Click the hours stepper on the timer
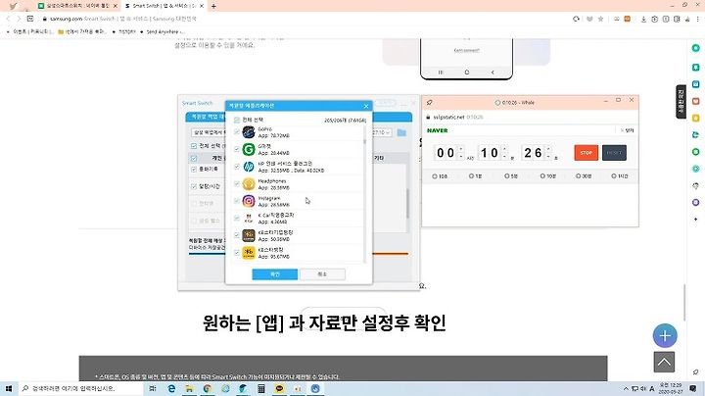 (x=461, y=153)
